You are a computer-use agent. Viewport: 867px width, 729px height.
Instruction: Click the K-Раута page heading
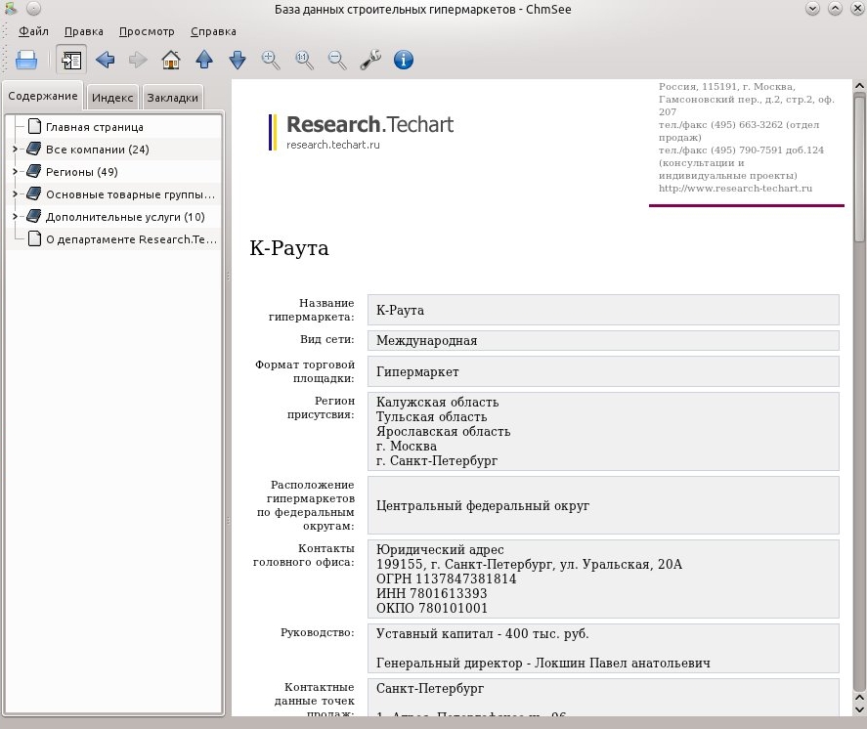pos(289,248)
